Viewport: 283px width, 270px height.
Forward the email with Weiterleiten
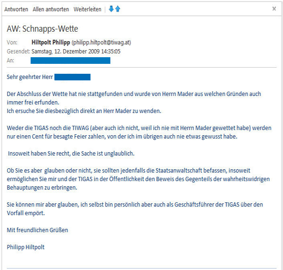(x=87, y=9)
